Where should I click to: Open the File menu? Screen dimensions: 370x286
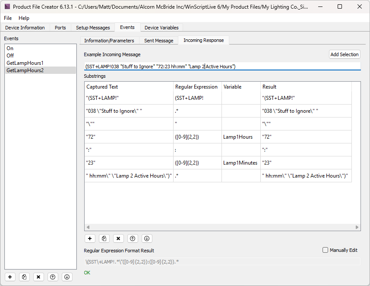click(8, 18)
